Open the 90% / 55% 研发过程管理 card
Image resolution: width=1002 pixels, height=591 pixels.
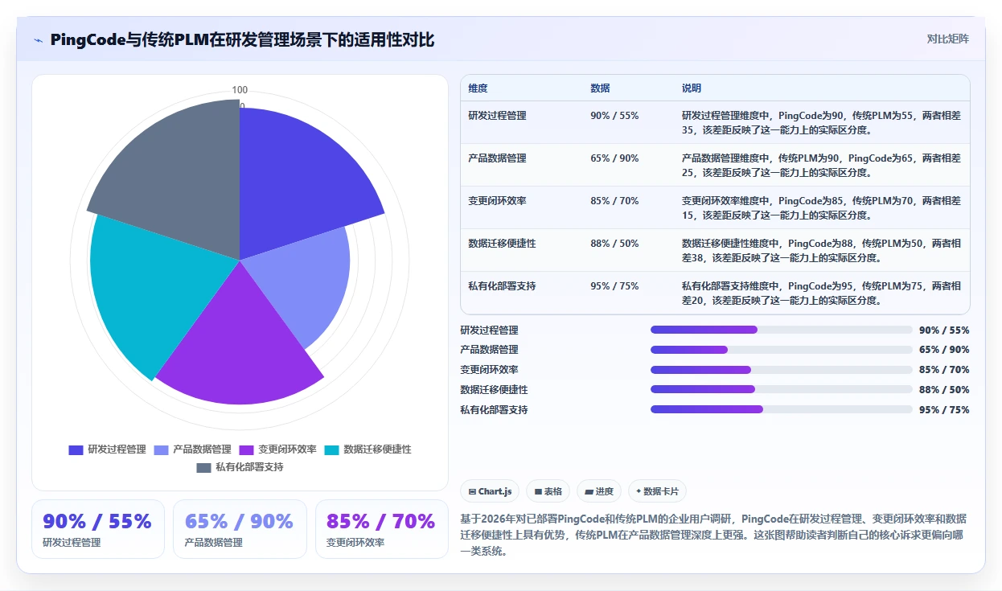[x=97, y=529]
